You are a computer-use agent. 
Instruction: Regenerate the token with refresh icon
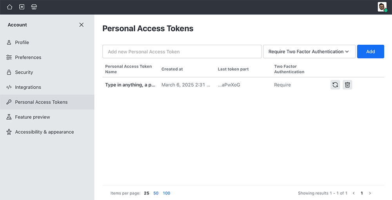335,85
